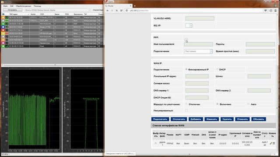This screenshot has height=157, width=280.
Task: Click signal icon of D-Link row
Action: pos(7,46)
